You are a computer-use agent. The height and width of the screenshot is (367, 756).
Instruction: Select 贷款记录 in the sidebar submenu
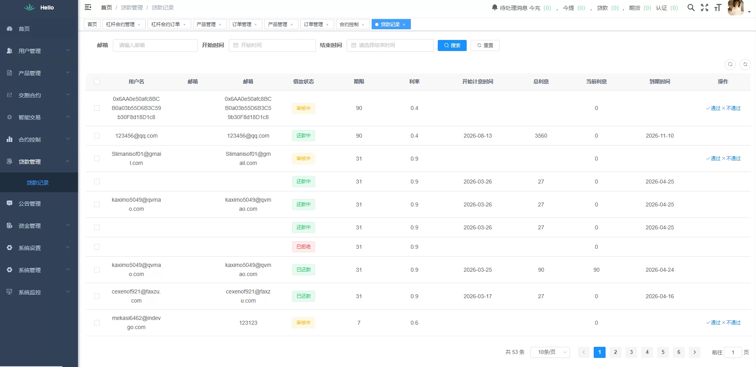tap(39, 183)
